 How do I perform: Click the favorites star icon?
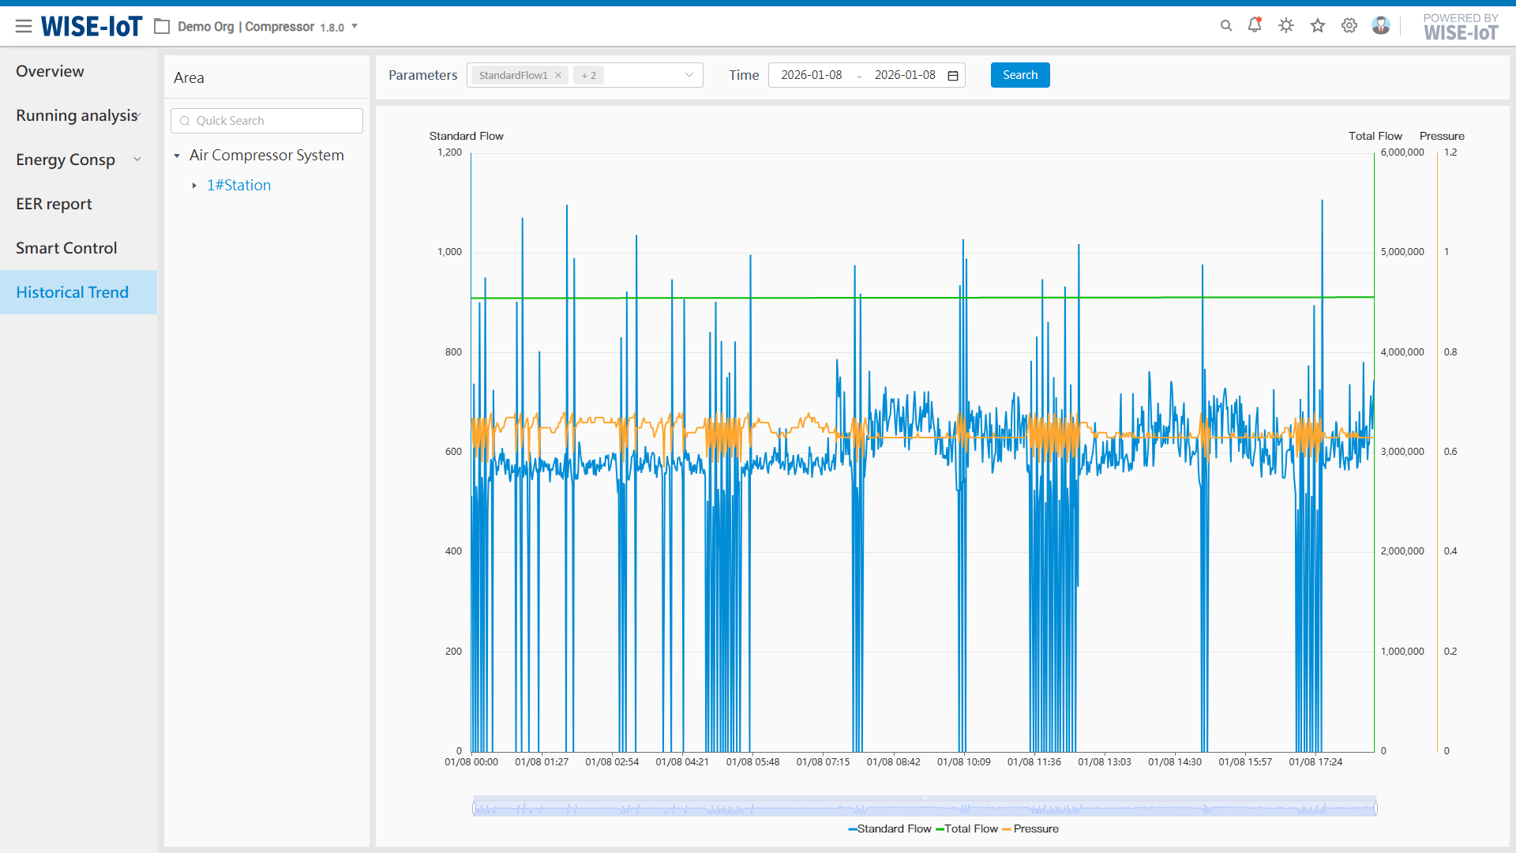point(1318,26)
